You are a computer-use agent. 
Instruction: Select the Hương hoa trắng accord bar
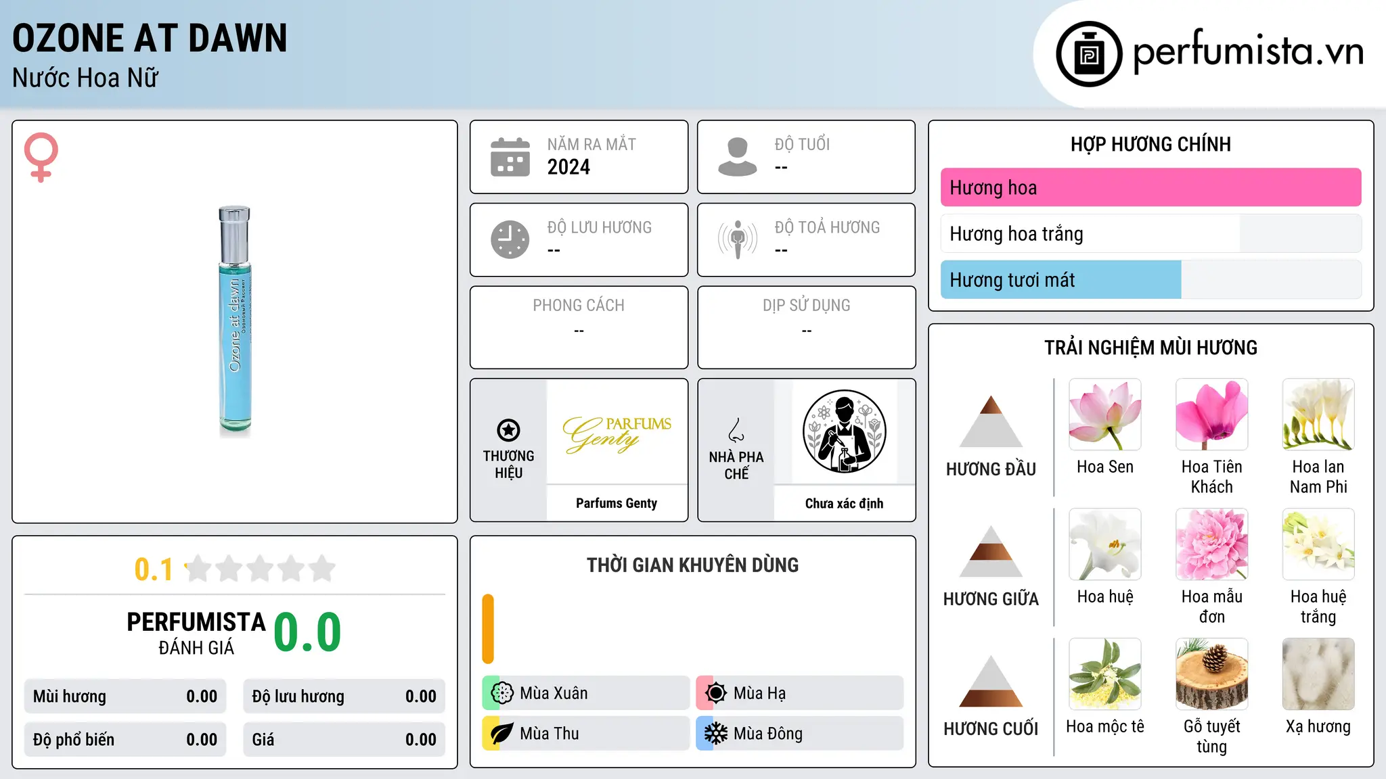(1150, 233)
